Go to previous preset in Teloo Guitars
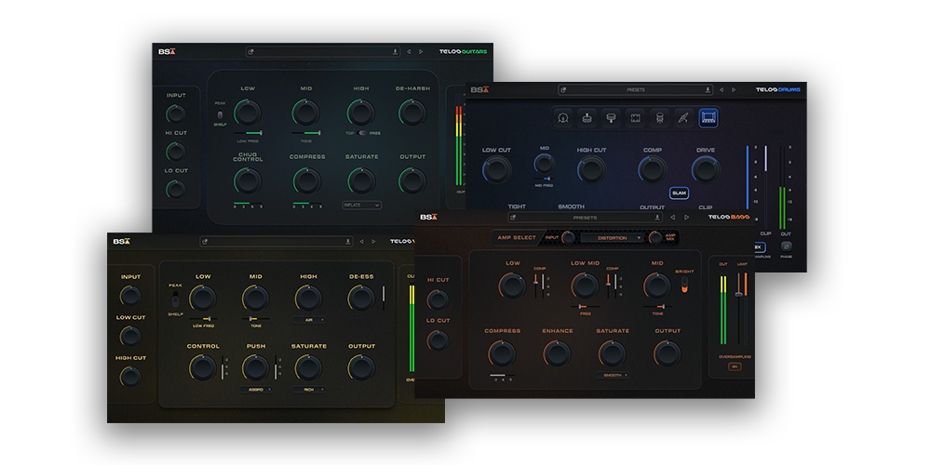Viewport: 931px width, 465px height. click(x=409, y=52)
